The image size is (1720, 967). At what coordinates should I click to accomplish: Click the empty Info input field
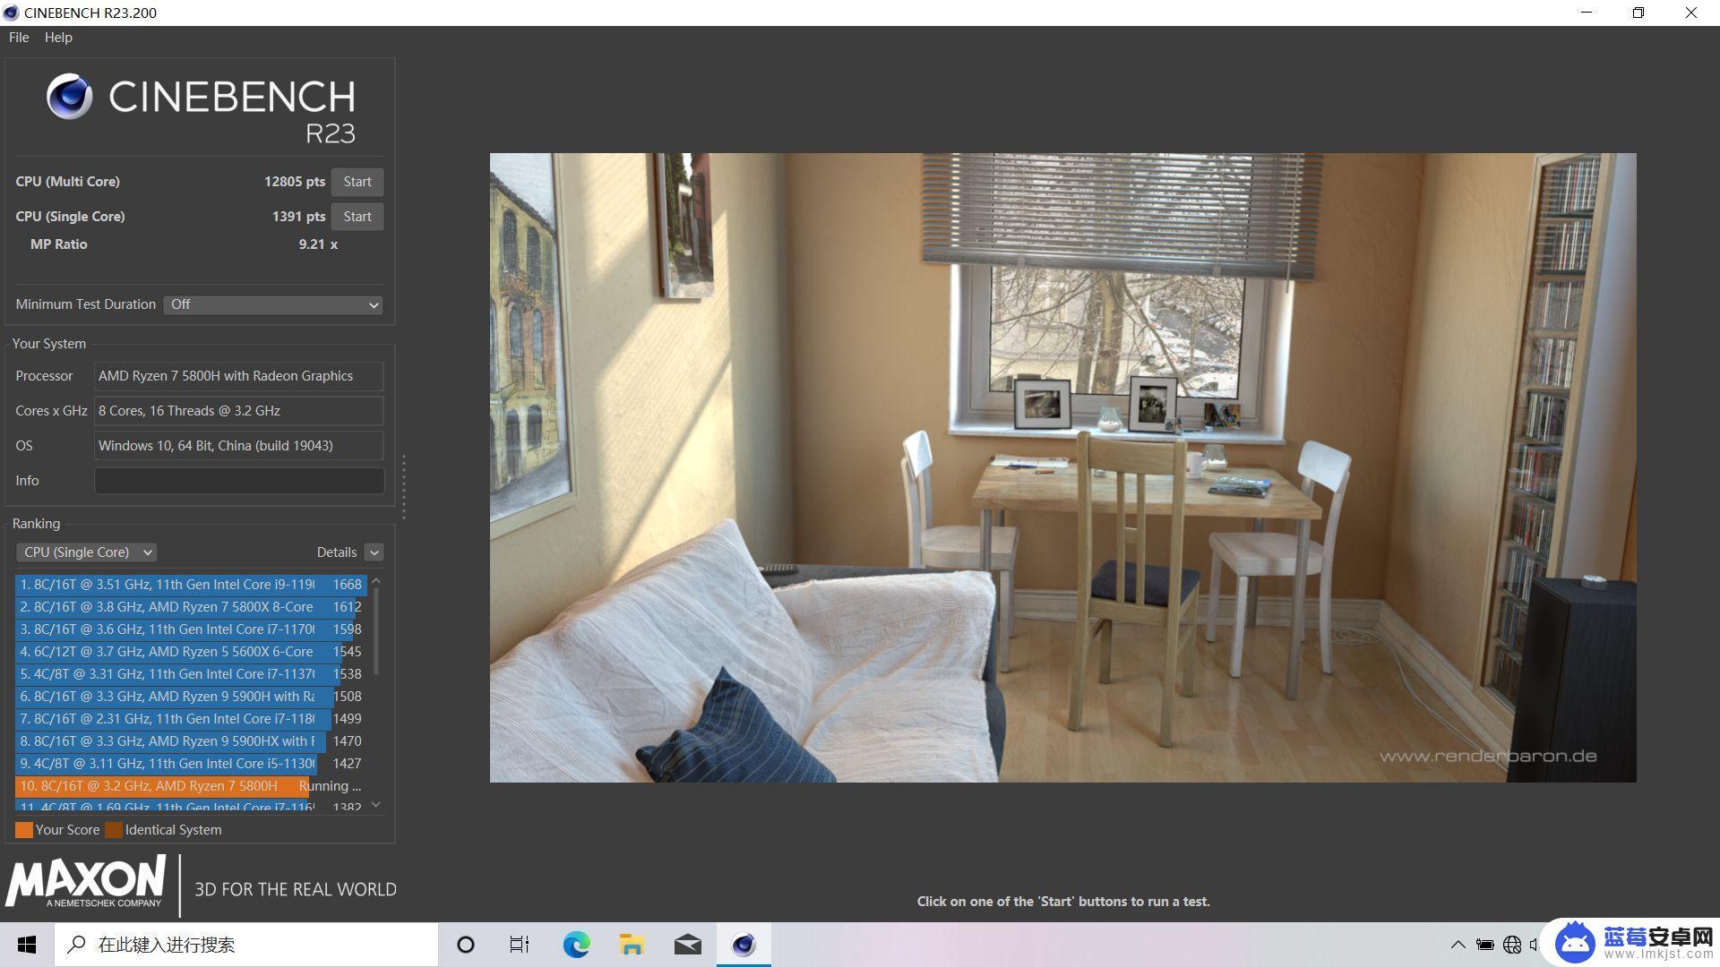point(239,481)
